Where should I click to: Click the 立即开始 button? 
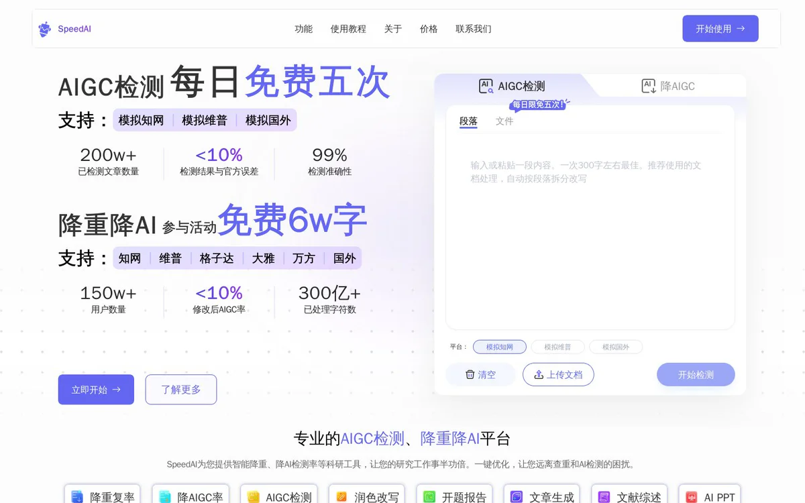96,390
